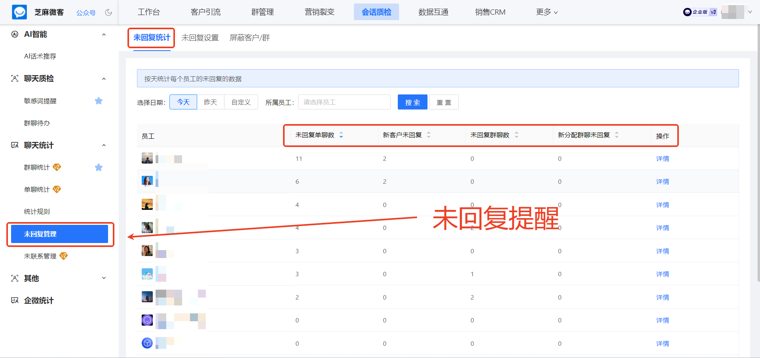
Task: Open the 群管理 menu item
Action: pyautogui.click(x=262, y=12)
